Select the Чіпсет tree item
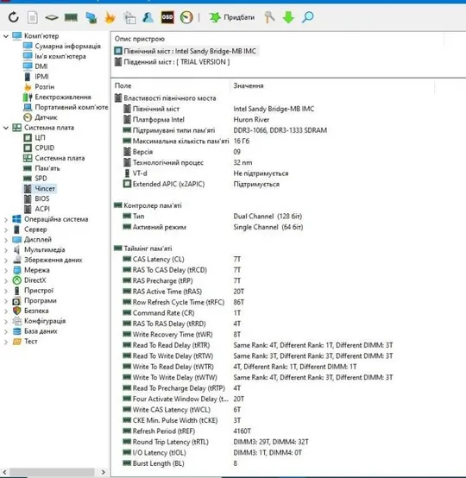Screen dimensions: 466x478 (45, 189)
